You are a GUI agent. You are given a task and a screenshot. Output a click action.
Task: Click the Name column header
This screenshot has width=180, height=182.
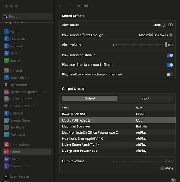65,108
